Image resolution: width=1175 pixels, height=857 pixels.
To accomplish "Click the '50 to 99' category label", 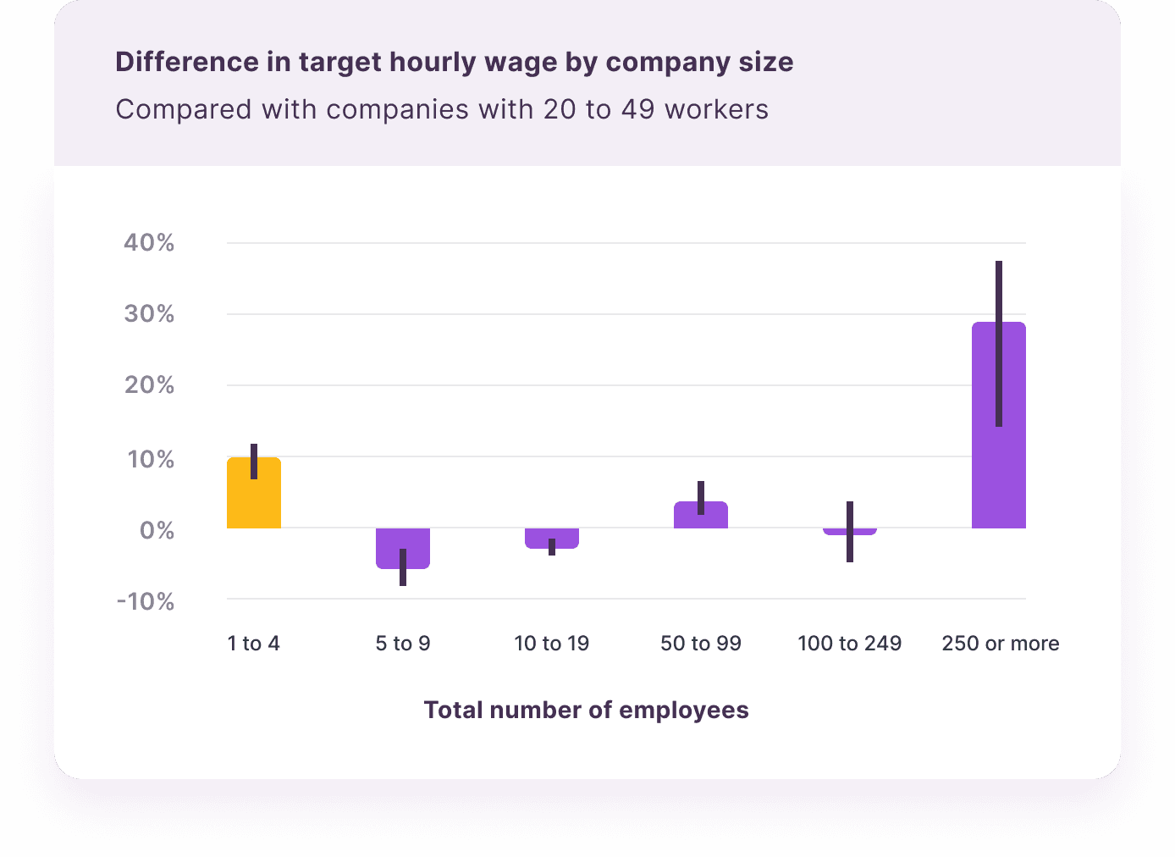I will pos(701,644).
